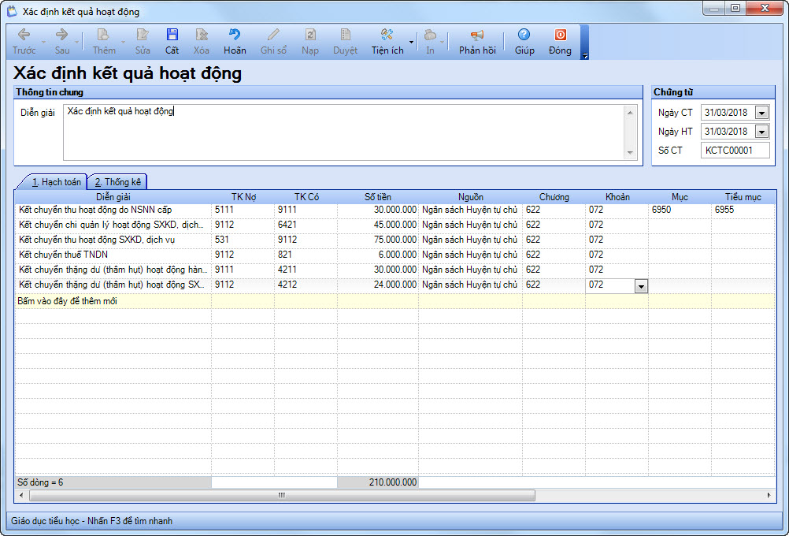Open the Ngày HT date dropdown
The height and width of the screenshot is (536, 789).
coord(761,132)
